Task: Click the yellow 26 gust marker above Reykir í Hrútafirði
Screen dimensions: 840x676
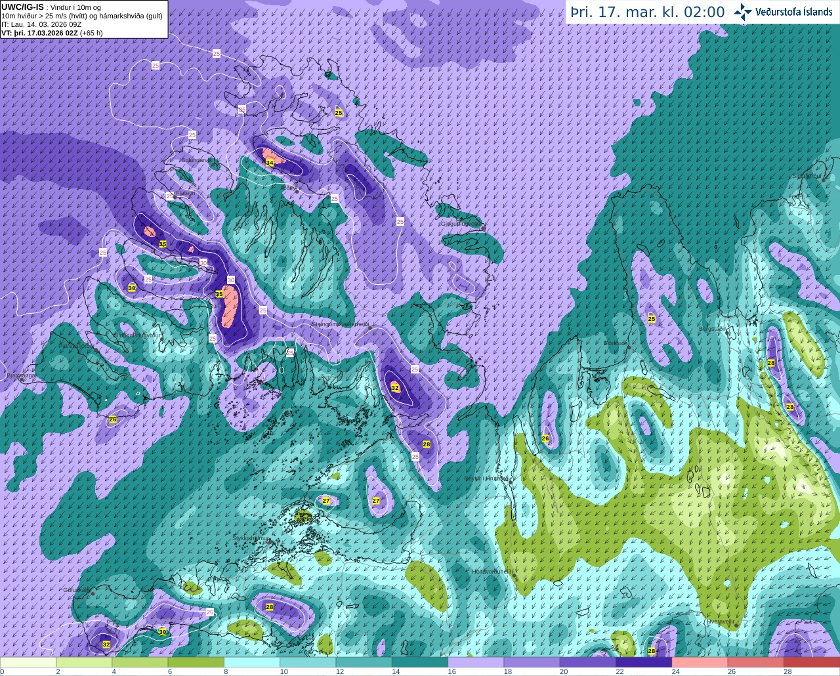Action: 545,438
